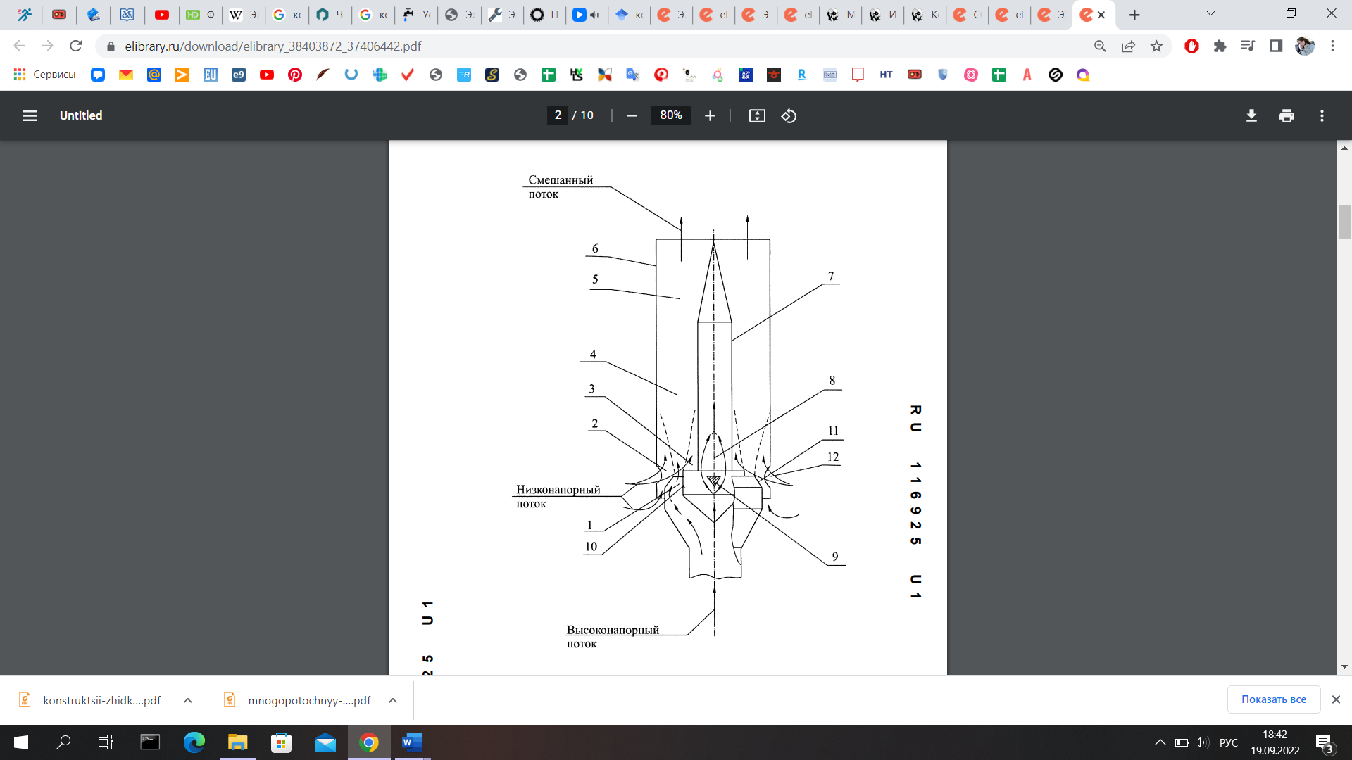Viewport: 1352px width, 760px height.
Task: Share this page
Action: point(1128,46)
